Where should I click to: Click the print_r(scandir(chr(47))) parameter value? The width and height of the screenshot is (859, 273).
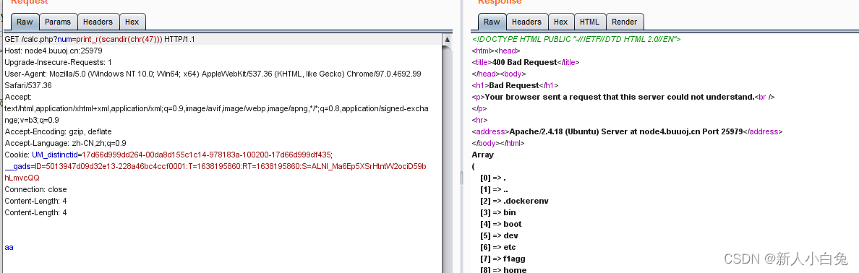click(119, 40)
